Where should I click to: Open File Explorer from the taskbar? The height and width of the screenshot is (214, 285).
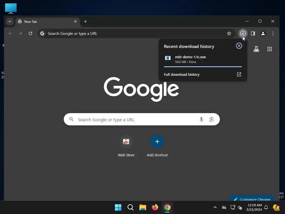point(143,207)
